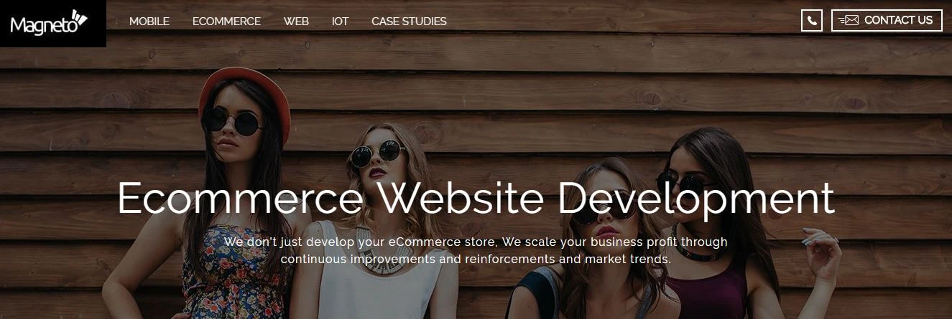Click the phone call icon
This screenshot has width=952, height=319.
(812, 21)
